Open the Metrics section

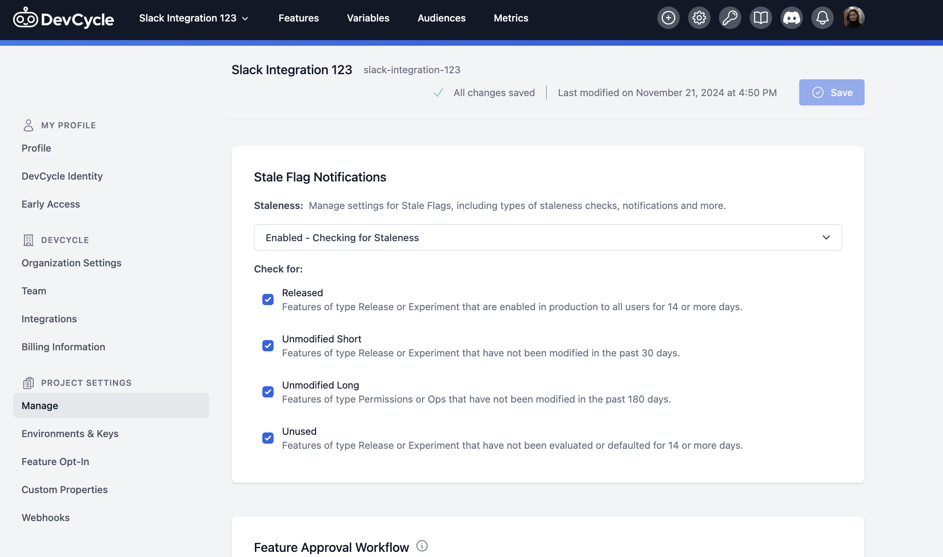pyautogui.click(x=511, y=18)
